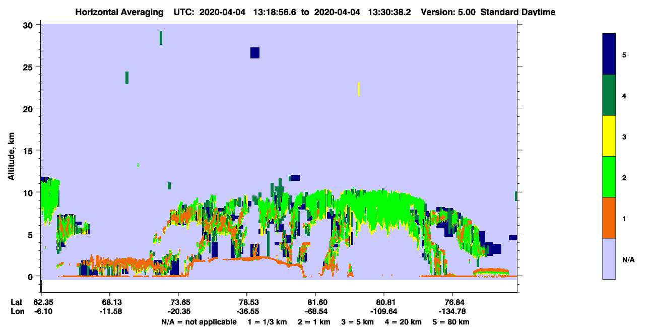Click the orange colorbar segment labeled 1
This screenshot has width=655, height=336.
[x=609, y=218]
